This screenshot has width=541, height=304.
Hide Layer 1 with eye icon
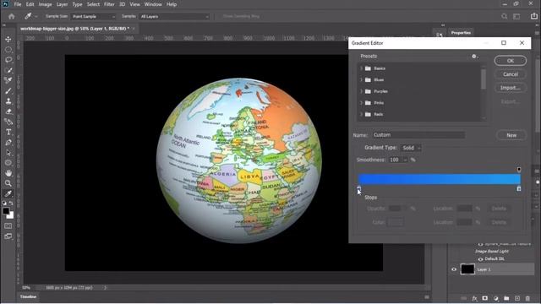point(454,269)
